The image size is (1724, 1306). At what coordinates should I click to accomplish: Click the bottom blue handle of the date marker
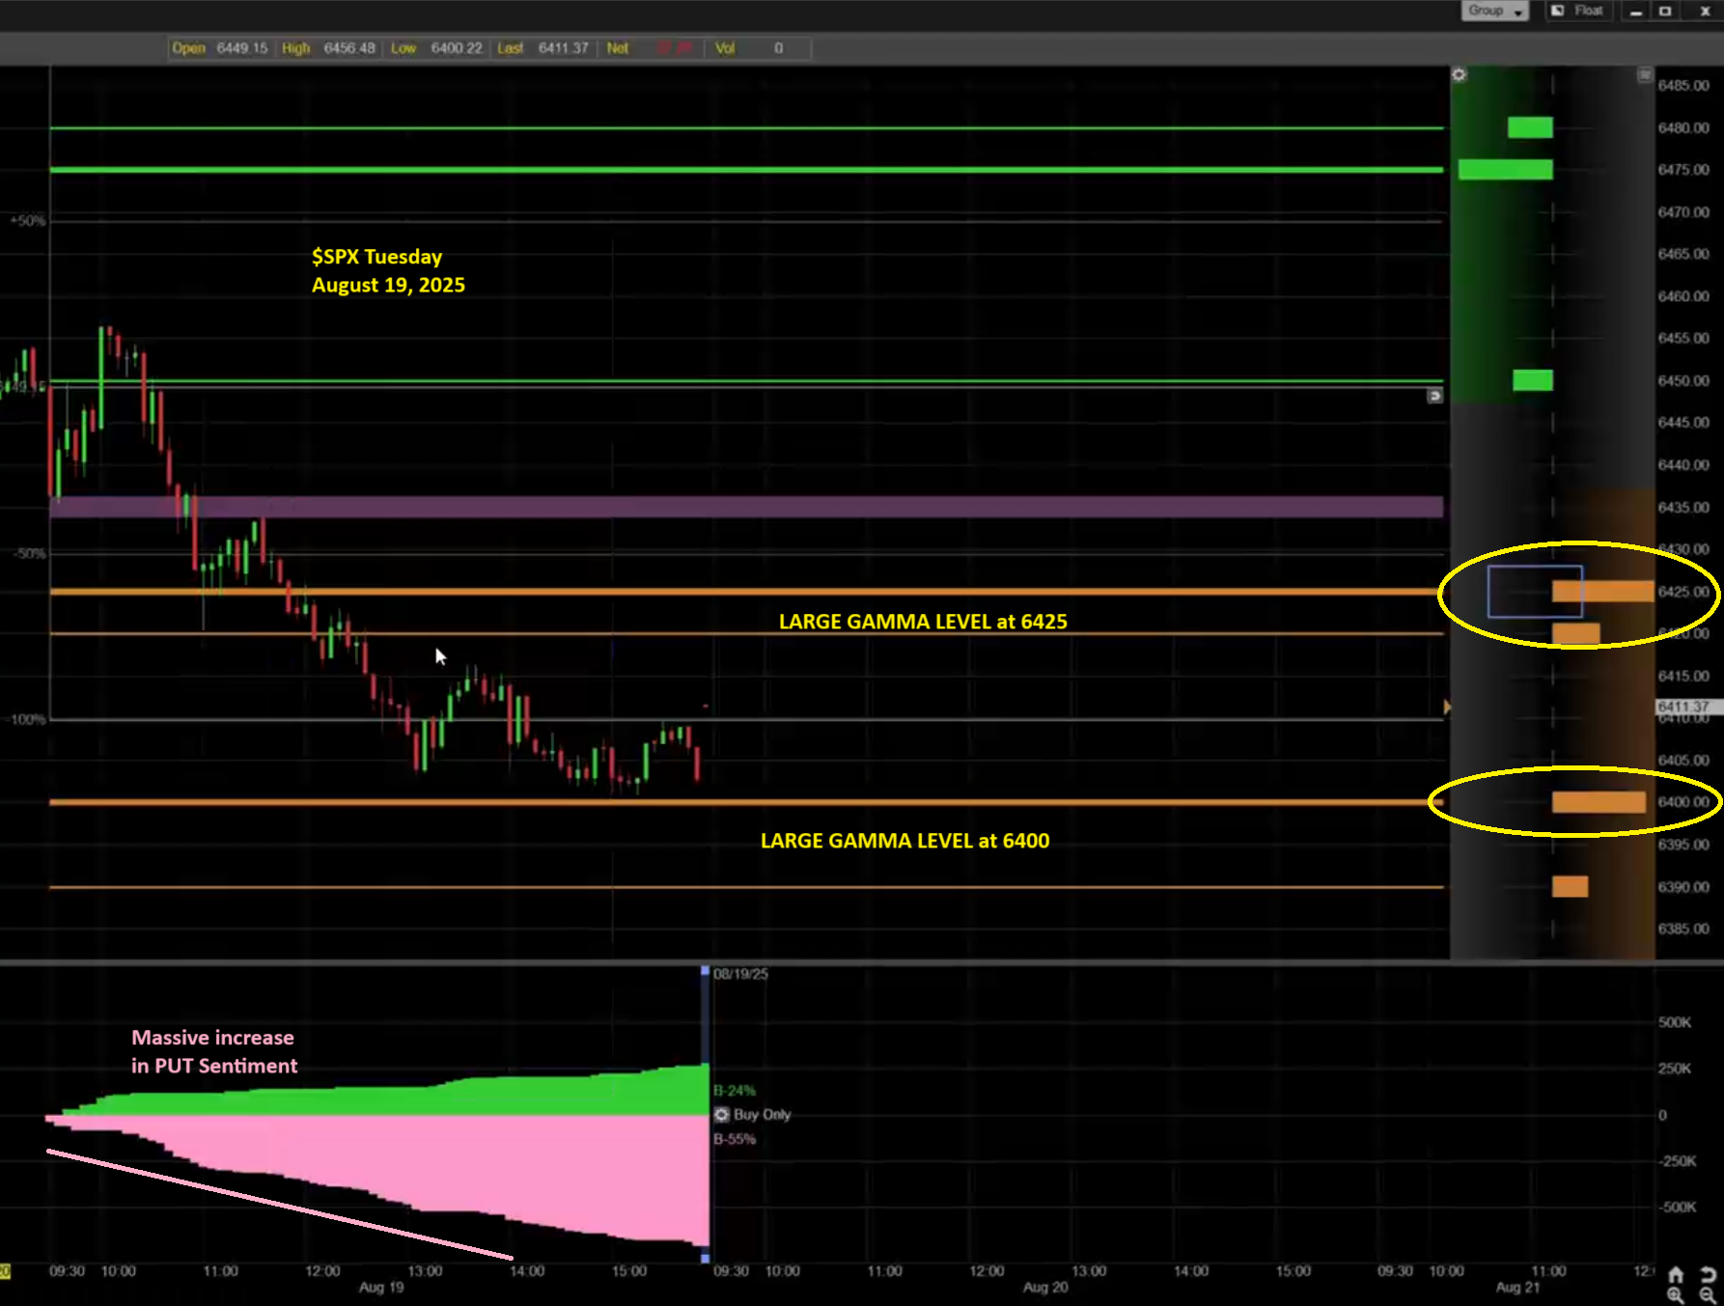[705, 1259]
